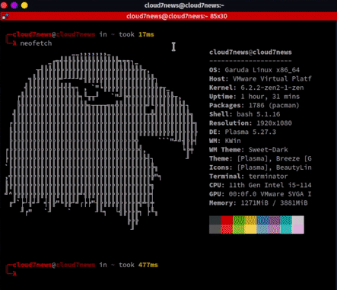337x290 pixels.
Task: Click the WM: KWin line
Action: click(225, 141)
